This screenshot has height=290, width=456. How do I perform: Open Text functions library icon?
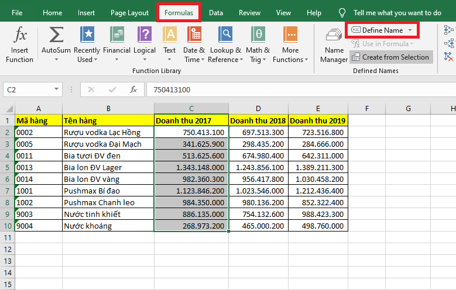pyautogui.click(x=170, y=36)
